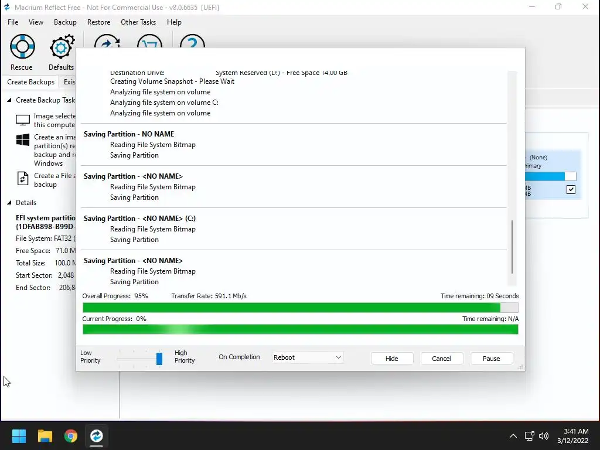Open the Restore menu
Image resolution: width=600 pixels, height=450 pixels.
pyautogui.click(x=98, y=22)
